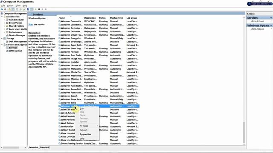The width and height of the screenshot is (273, 153).
Task: Select the Windows Search service row
Action: [99, 96]
